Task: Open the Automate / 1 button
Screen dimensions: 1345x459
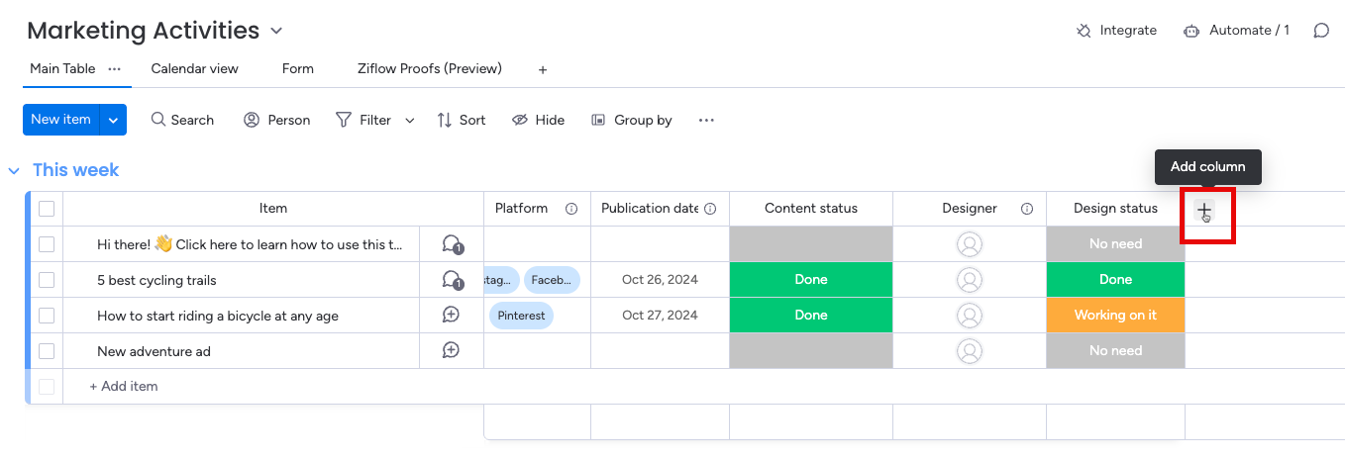Action: tap(1236, 31)
